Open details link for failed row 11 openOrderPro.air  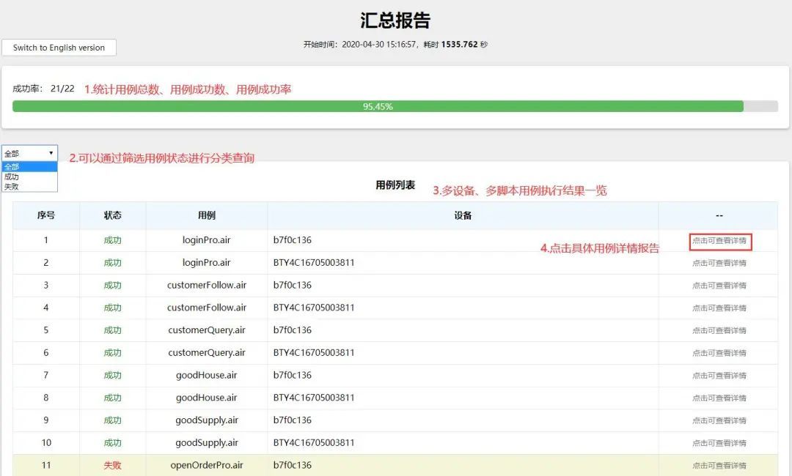coord(719,466)
